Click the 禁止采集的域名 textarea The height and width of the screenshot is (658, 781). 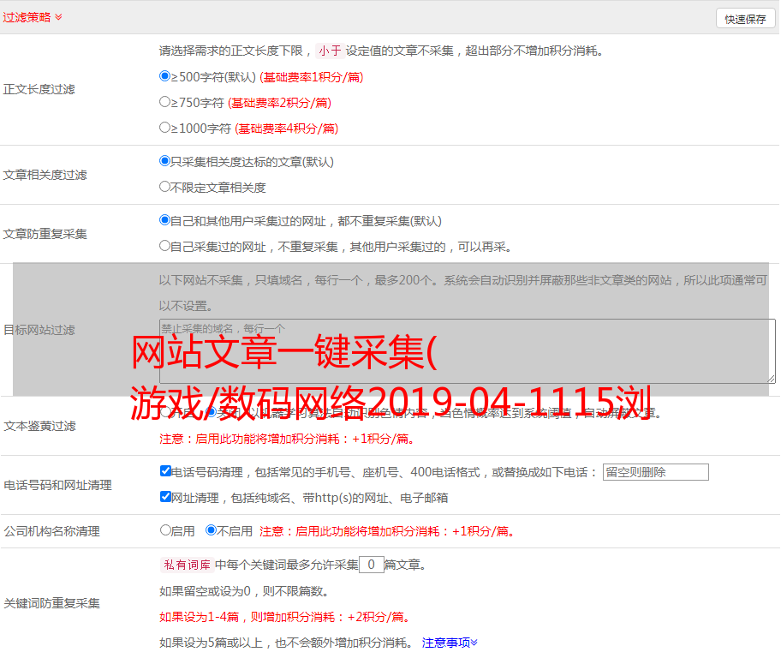[x=468, y=351]
